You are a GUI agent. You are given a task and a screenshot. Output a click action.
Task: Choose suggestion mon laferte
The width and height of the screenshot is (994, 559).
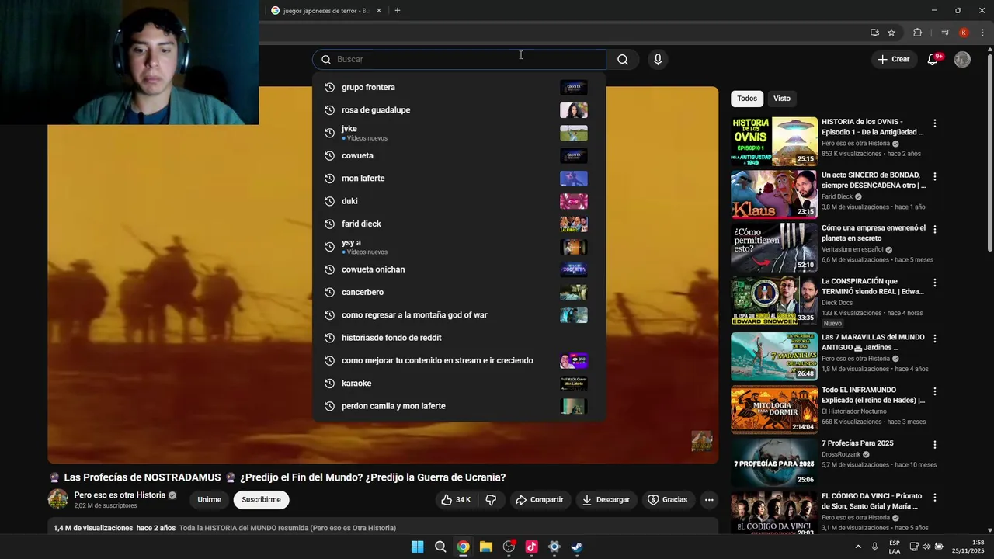pyautogui.click(x=459, y=179)
